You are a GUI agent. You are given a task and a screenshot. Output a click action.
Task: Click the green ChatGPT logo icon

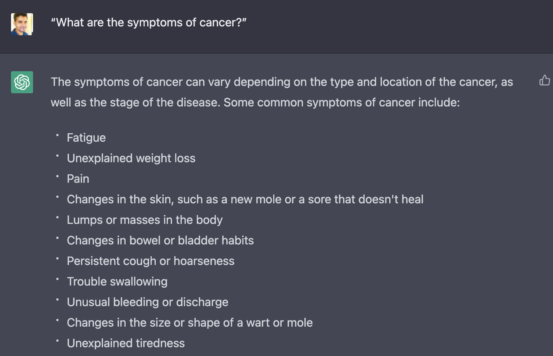pos(22,82)
